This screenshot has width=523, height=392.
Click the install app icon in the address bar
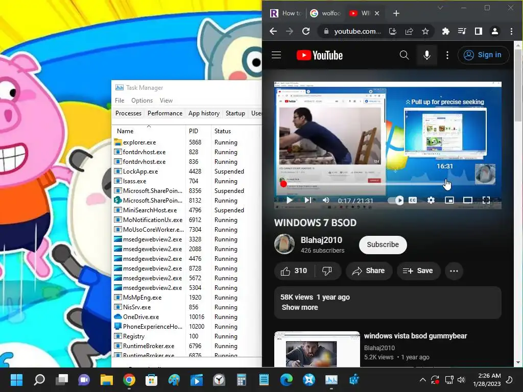pos(393,31)
